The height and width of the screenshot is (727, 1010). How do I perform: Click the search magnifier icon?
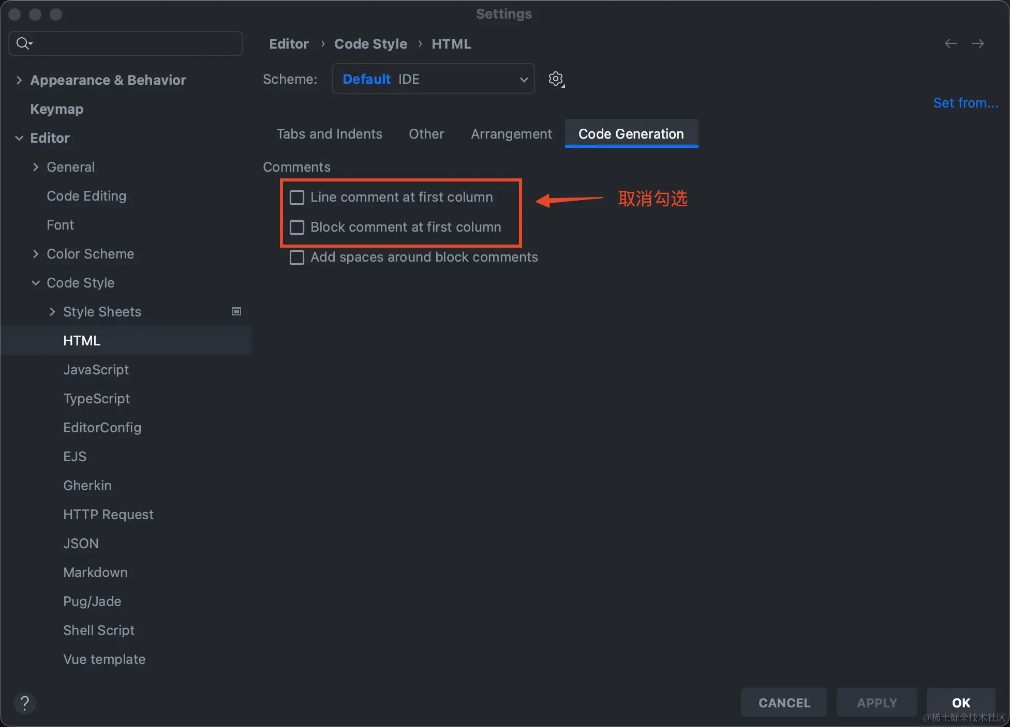coord(23,43)
